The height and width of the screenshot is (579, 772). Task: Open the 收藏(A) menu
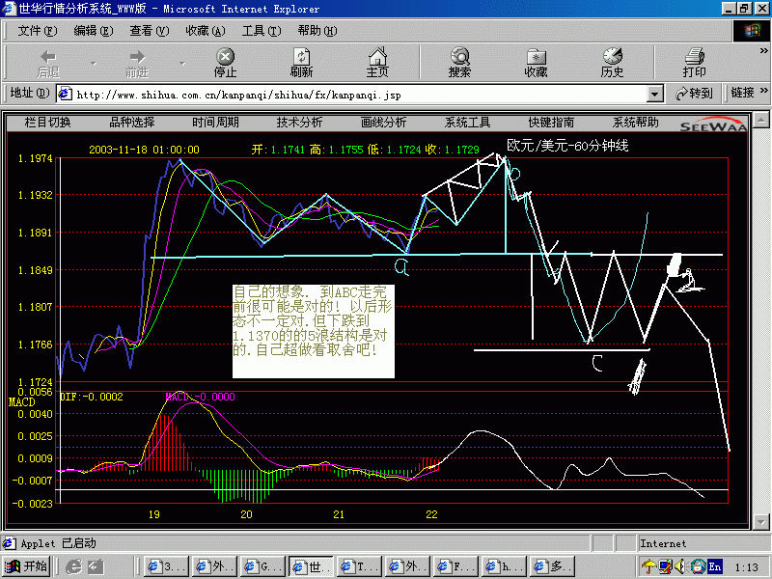coord(205,31)
